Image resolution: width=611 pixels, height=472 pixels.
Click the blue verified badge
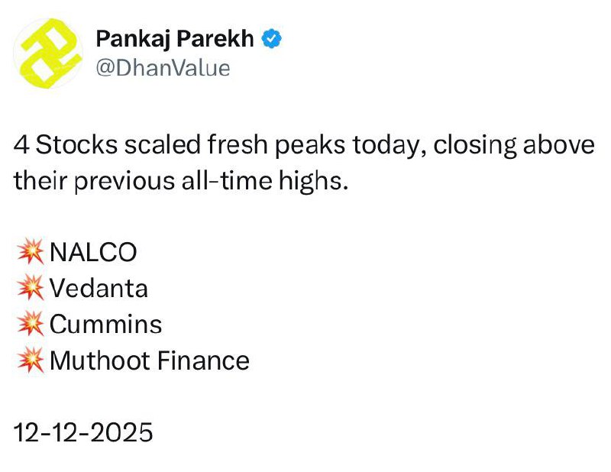270,40
